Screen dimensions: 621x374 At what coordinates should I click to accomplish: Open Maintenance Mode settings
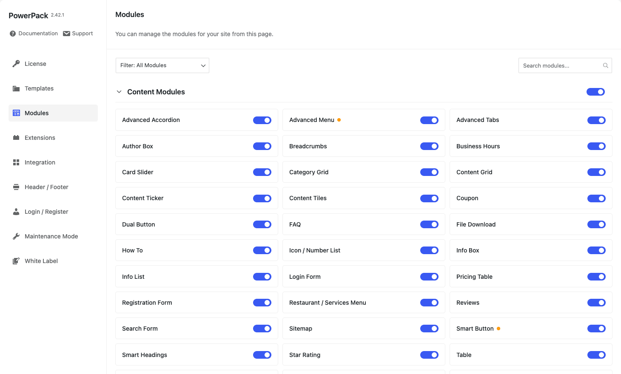[53, 236]
